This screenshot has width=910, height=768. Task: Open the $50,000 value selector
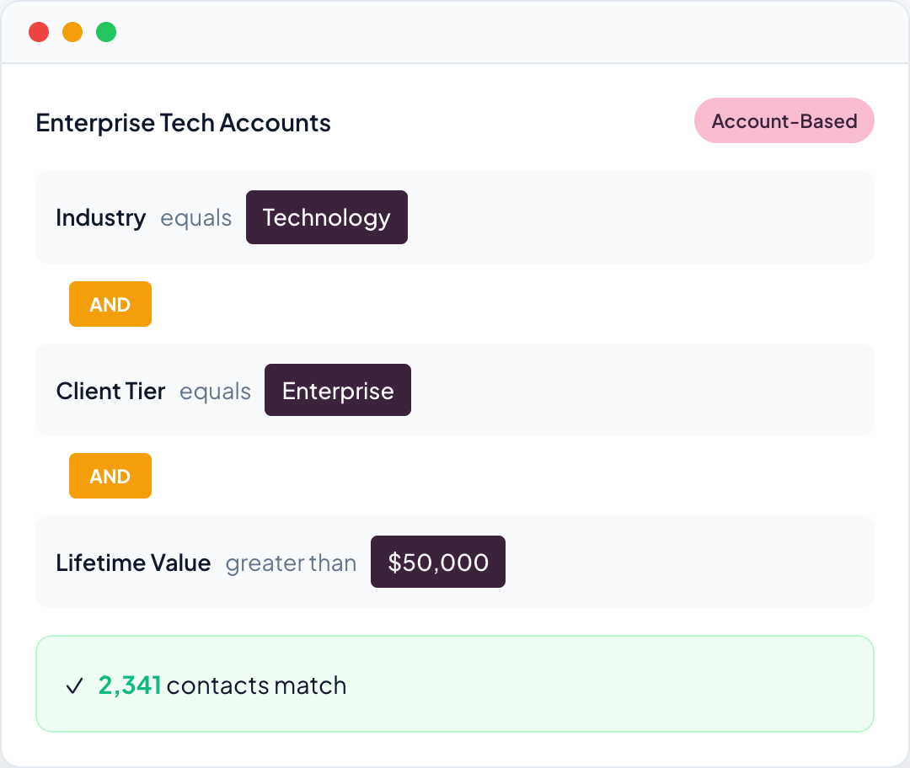point(437,562)
